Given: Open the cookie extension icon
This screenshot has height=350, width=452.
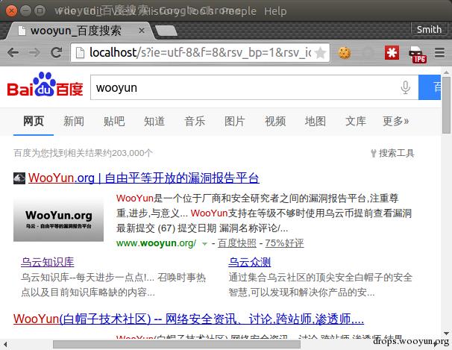Looking at the screenshot, I should [345, 53].
